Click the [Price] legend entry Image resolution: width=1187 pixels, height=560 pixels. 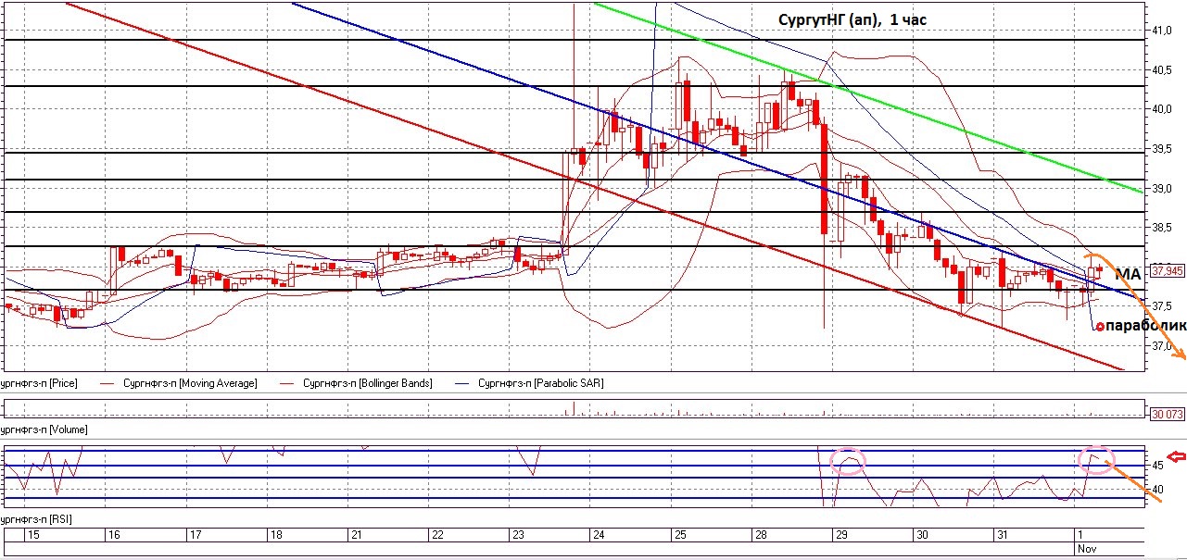pos(39,382)
